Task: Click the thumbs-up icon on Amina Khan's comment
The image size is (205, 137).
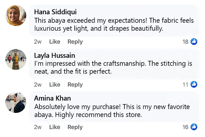Action: point(194,127)
